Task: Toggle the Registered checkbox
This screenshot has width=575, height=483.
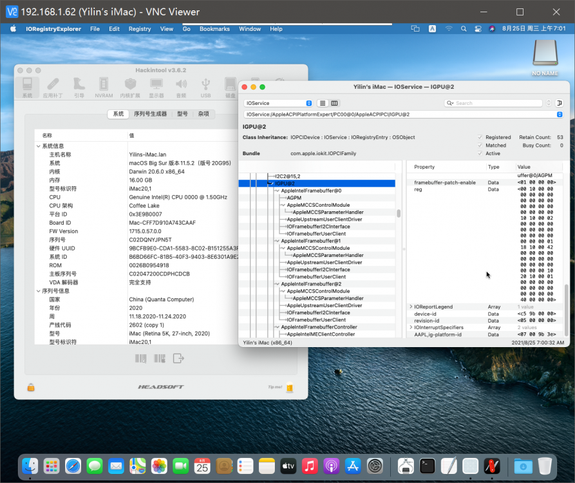Action: click(480, 137)
